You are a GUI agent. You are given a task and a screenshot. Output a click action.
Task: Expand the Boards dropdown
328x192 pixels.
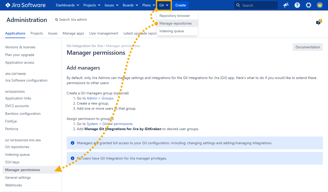pyautogui.click(x=130, y=5)
